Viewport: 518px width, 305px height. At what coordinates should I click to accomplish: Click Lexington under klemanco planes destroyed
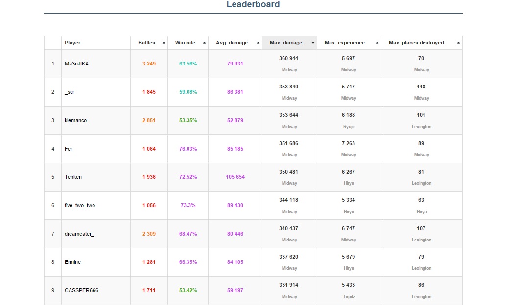pyautogui.click(x=422, y=127)
